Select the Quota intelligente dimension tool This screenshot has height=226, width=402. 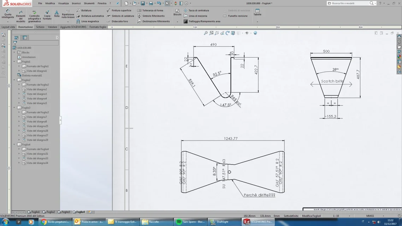tap(8, 14)
